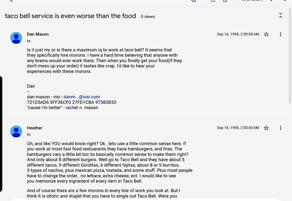Click Heather's profile avatar icon

point(16,131)
